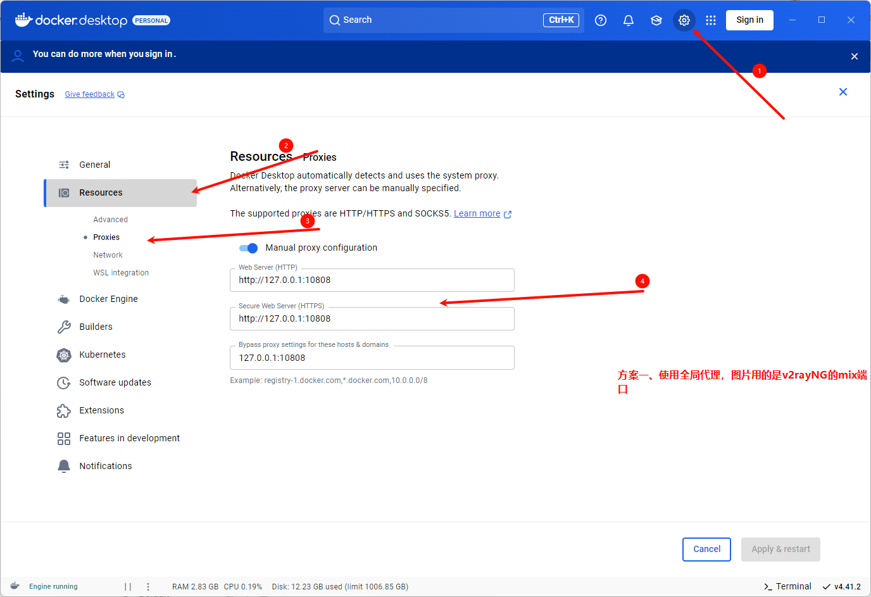The width and height of the screenshot is (871, 597).
Task: Open Notifications settings
Action: point(120,466)
